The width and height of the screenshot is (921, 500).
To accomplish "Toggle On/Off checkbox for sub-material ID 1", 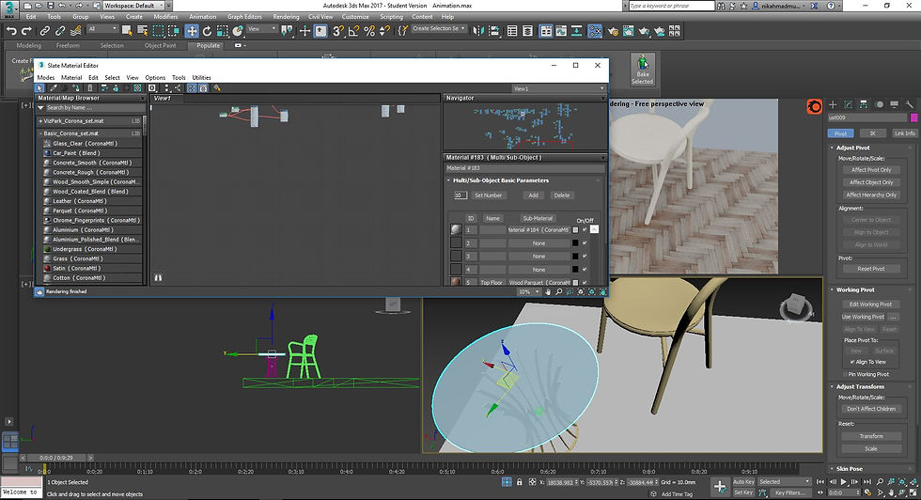I will [x=585, y=229].
